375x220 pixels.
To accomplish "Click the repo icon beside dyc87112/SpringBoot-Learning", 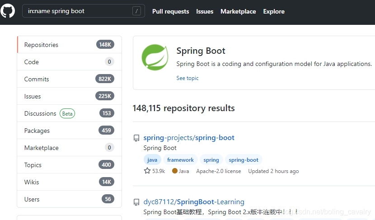I will pos(136,202).
